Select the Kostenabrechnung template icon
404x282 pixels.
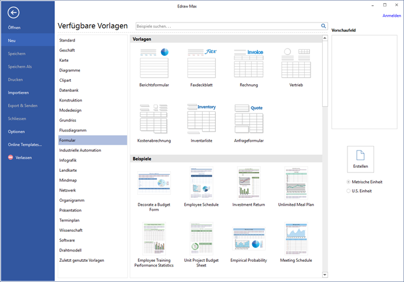[154, 119]
